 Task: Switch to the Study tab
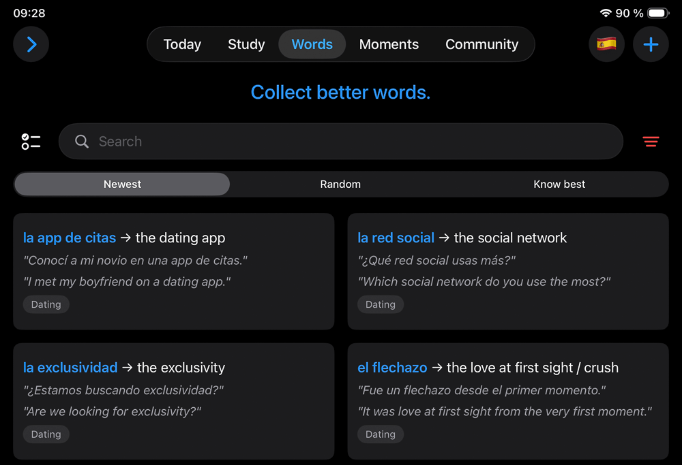point(246,44)
